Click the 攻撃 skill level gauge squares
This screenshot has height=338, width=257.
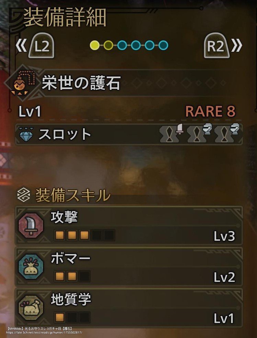point(84,235)
